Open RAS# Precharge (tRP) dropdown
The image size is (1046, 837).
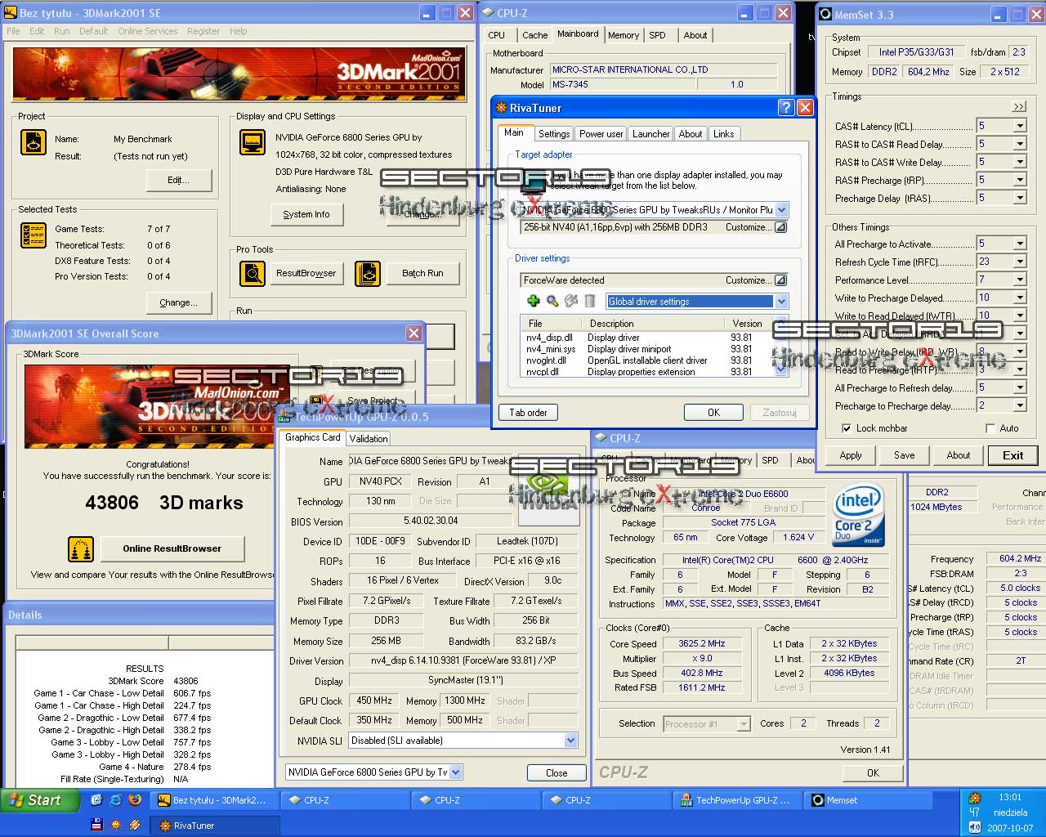click(1020, 180)
